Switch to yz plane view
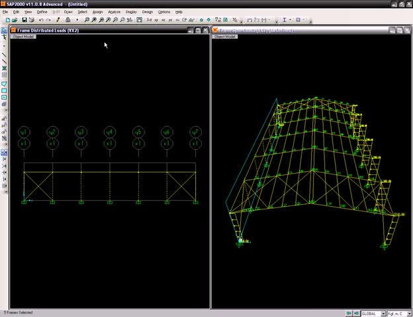 click(x=170, y=20)
